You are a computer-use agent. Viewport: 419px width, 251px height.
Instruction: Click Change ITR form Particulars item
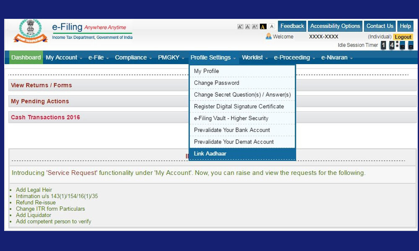click(50, 209)
